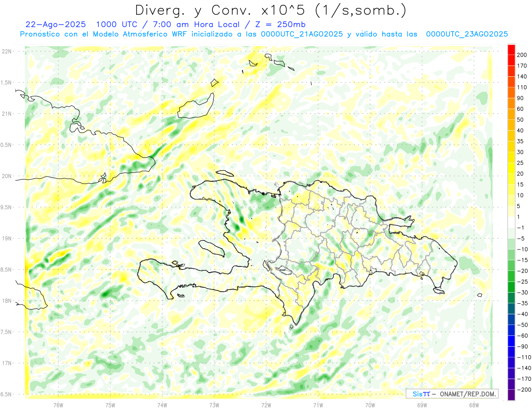The image size is (532, 411).
Task: Click the colorbar label '15'
Action: (521, 185)
